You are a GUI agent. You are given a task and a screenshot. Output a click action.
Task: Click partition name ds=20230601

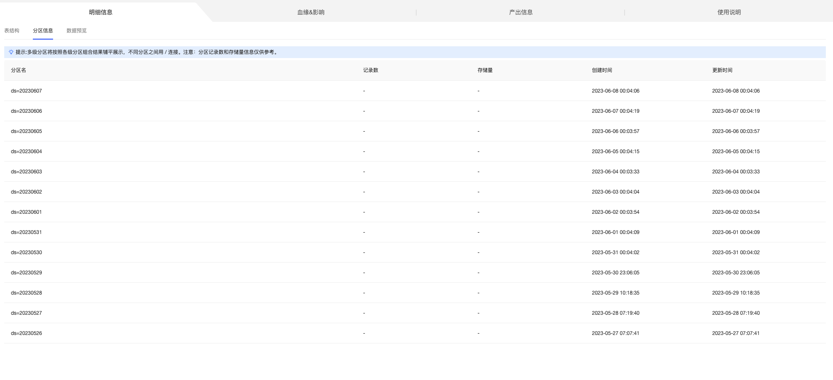pyautogui.click(x=27, y=212)
